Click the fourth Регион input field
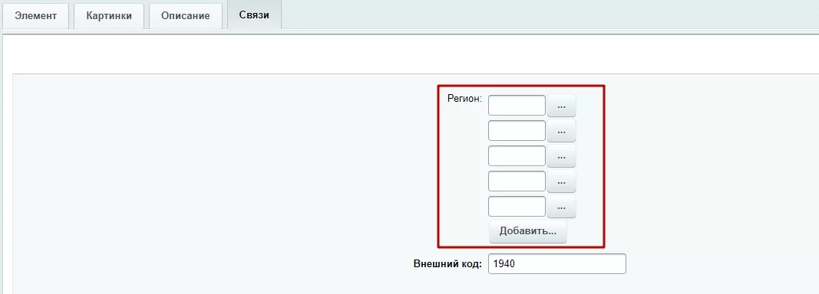The width and height of the screenshot is (819, 294). (517, 181)
